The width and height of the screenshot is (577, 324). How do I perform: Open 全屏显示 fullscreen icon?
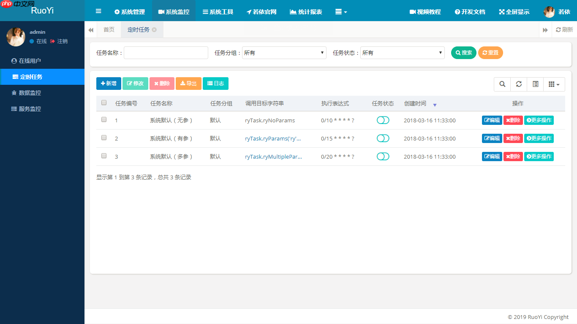(514, 12)
